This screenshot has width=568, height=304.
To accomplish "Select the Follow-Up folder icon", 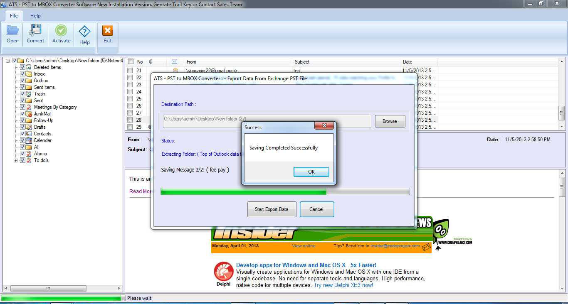I will pyautogui.click(x=29, y=120).
